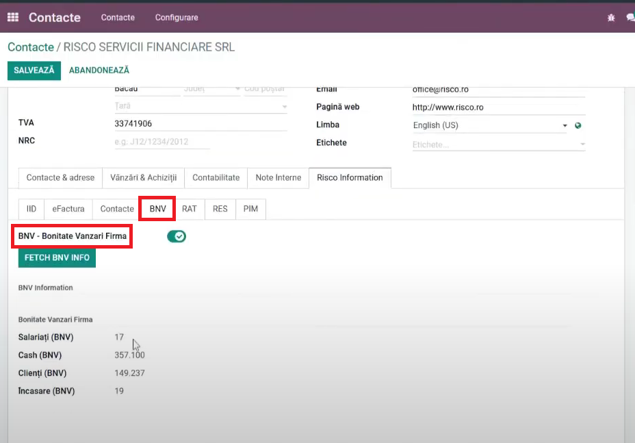The height and width of the screenshot is (443, 635).
Task: Click the Incasare (BNV) value 19
Action: [119, 391]
